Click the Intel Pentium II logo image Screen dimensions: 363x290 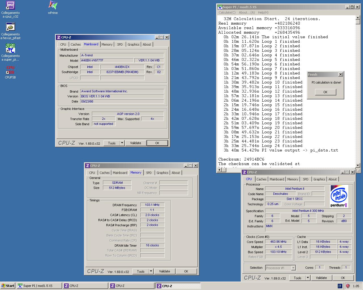point(339,197)
